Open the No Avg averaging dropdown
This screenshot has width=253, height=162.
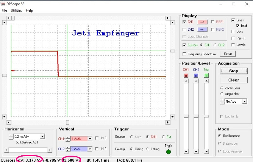pos(244,101)
